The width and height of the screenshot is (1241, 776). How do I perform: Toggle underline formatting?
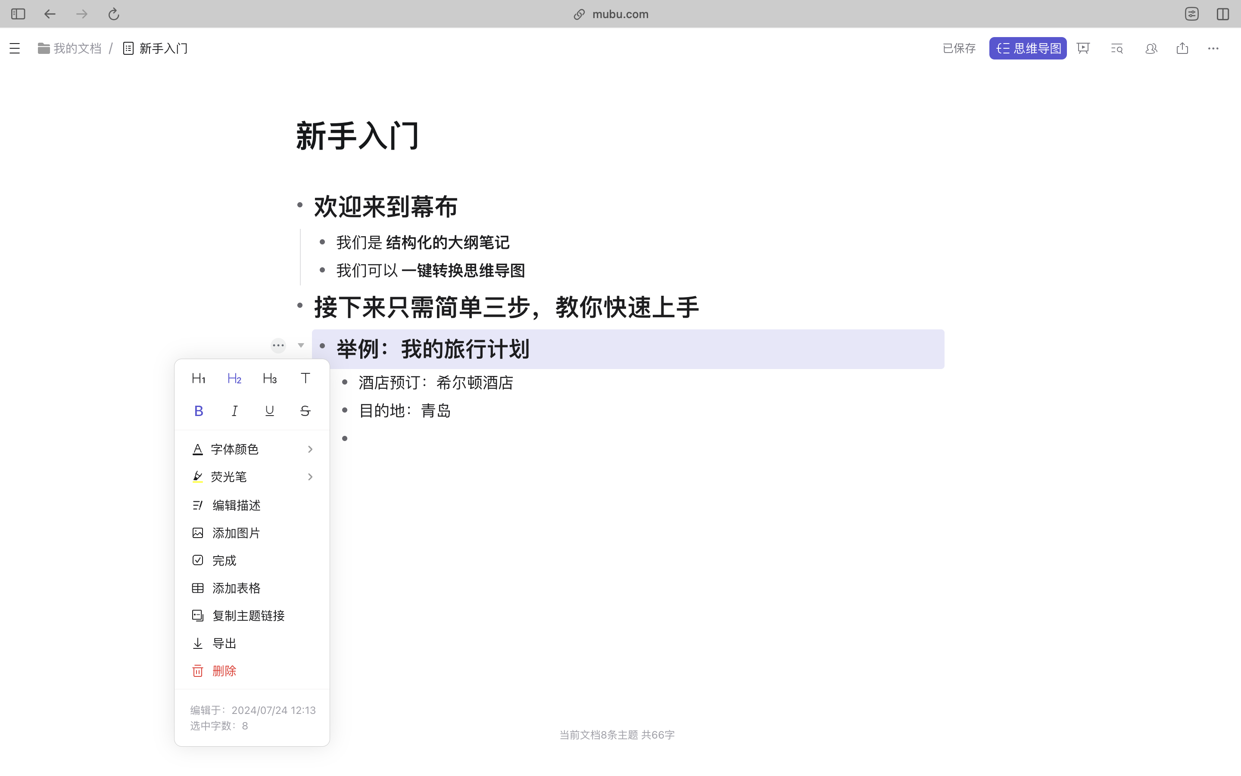270,410
